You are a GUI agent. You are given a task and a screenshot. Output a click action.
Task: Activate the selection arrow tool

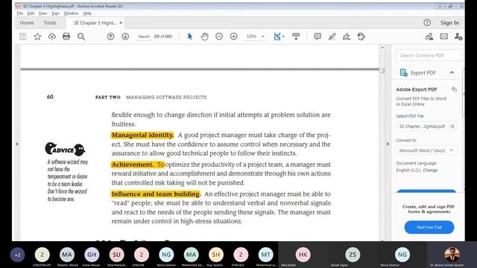pos(190,36)
